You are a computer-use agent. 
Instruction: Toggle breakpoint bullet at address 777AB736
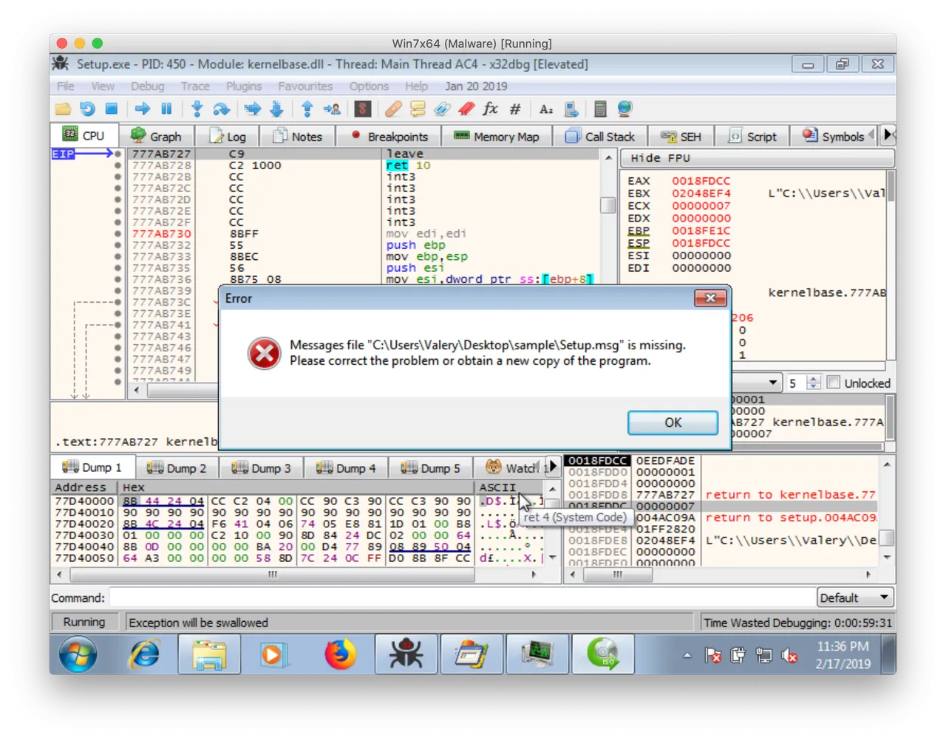point(118,279)
